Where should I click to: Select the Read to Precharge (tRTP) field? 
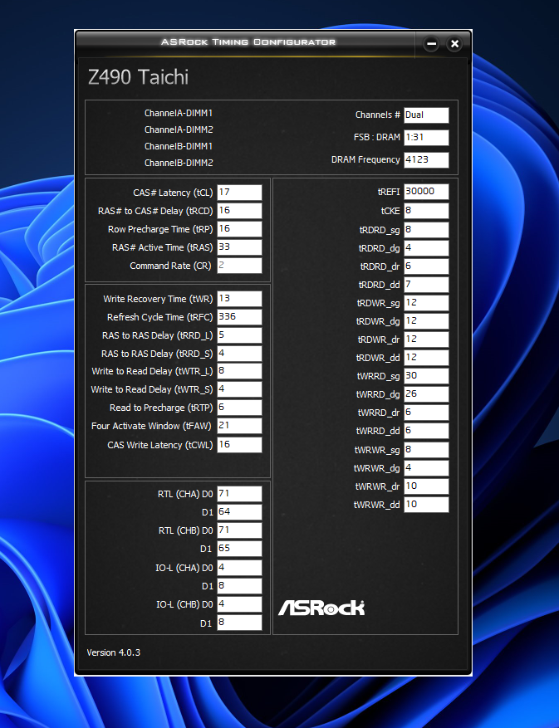[239, 408]
